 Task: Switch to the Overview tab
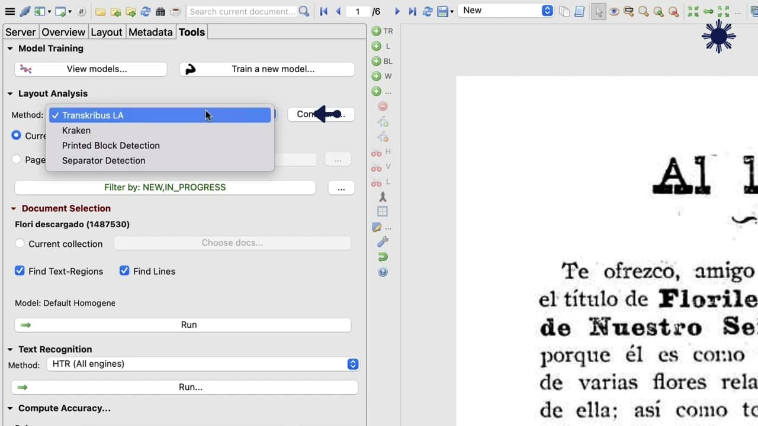point(63,32)
